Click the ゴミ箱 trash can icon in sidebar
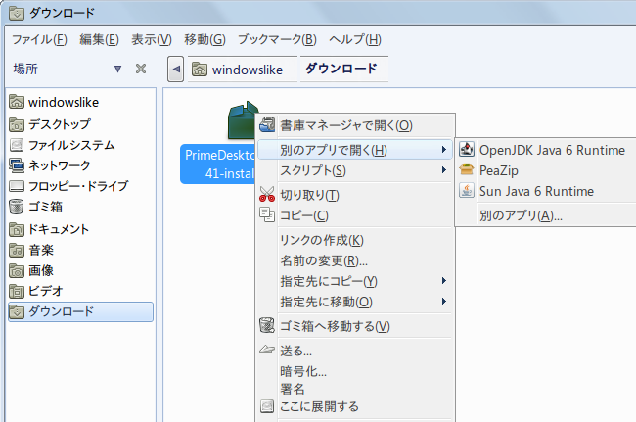The image size is (636, 422). pos(17,207)
